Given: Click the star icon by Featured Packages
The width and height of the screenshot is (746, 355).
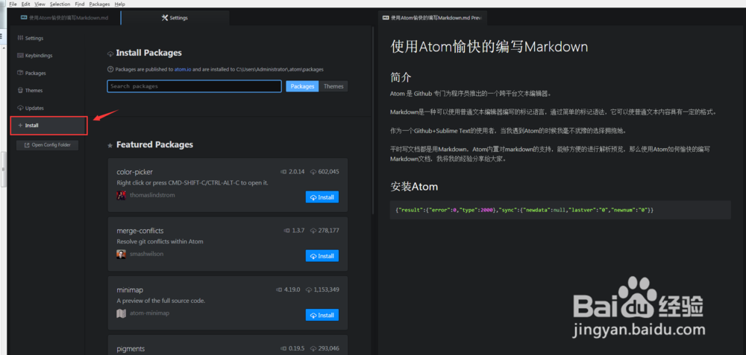Looking at the screenshot, I should [x=110, y=145].
